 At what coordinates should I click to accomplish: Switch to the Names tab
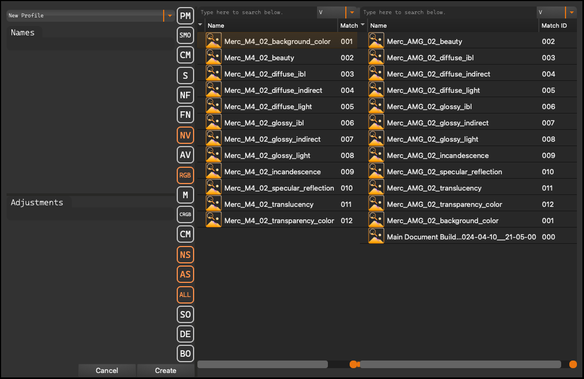[x=23, y=33]
